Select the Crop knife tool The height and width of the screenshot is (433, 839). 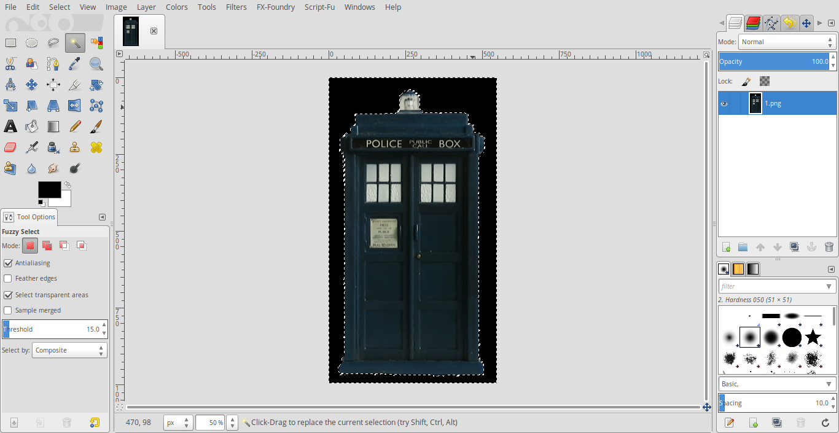click(75, 85)
